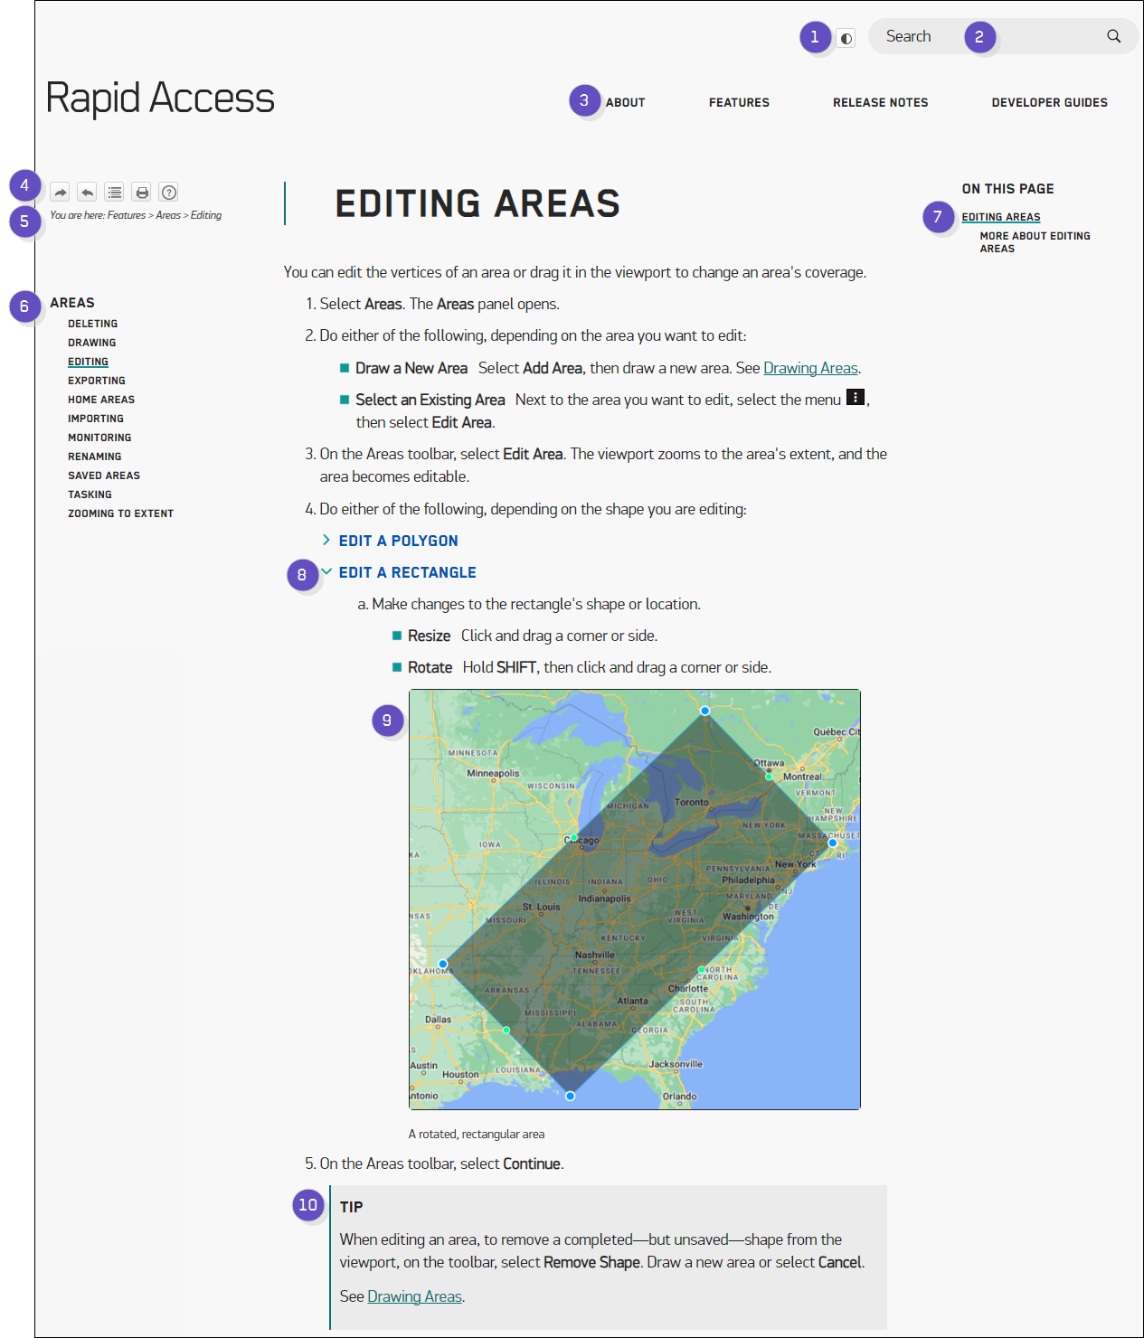The image size is (1144, 1338).
Task: Click the forward arrow toolbar icon
Action: (x=60, y=192)
